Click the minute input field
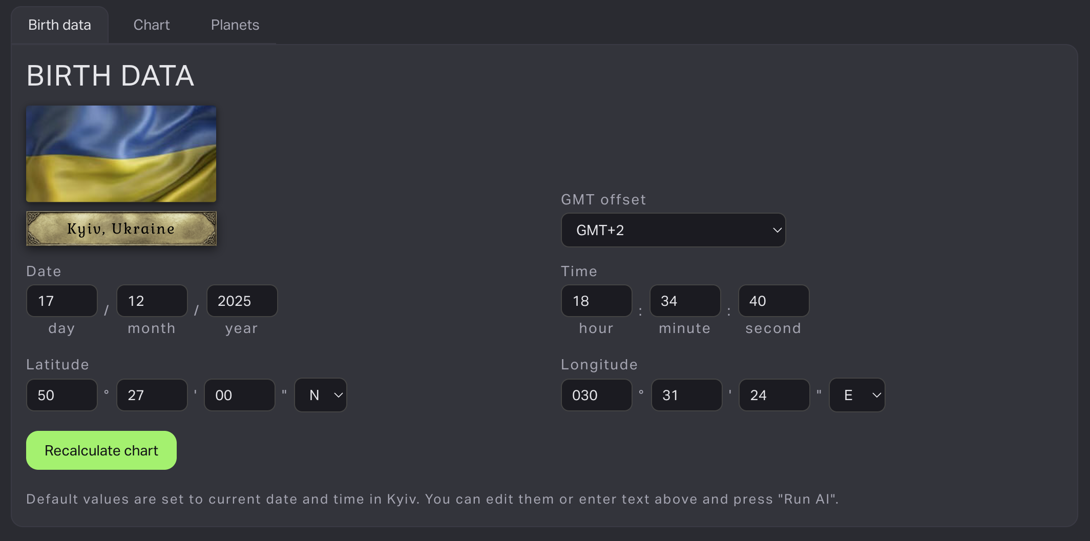The image size is (1090, 541). point(685,301)
